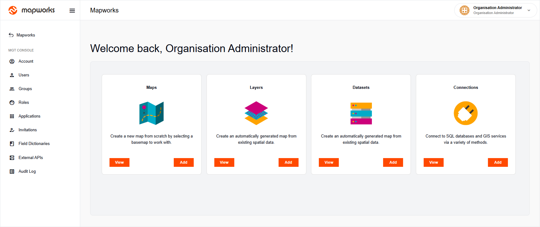Image resolution: width=540 pixels, height=227 pixels.
Task: Click the Users person icon
Action: 12,75
